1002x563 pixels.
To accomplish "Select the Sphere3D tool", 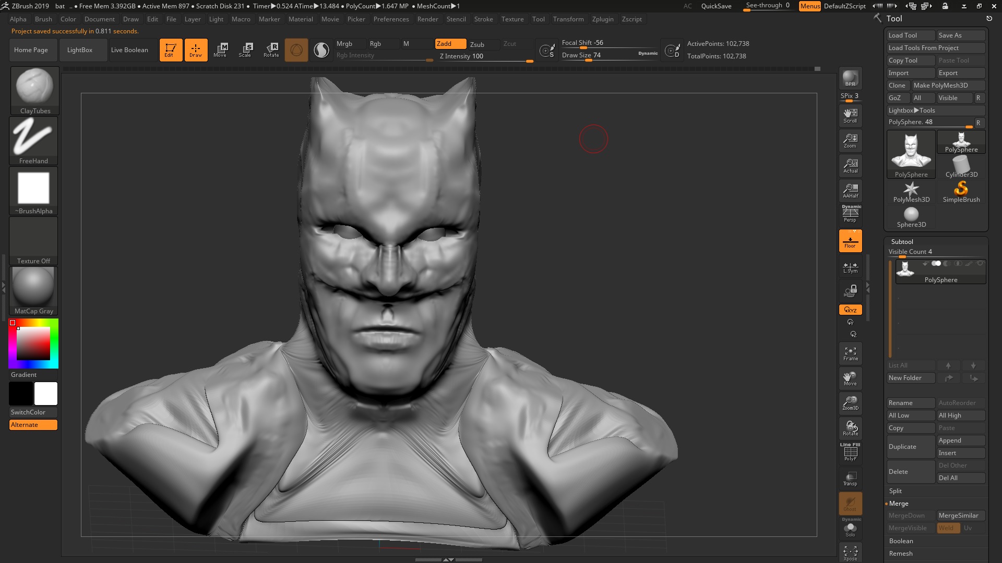I will point(911,217).
